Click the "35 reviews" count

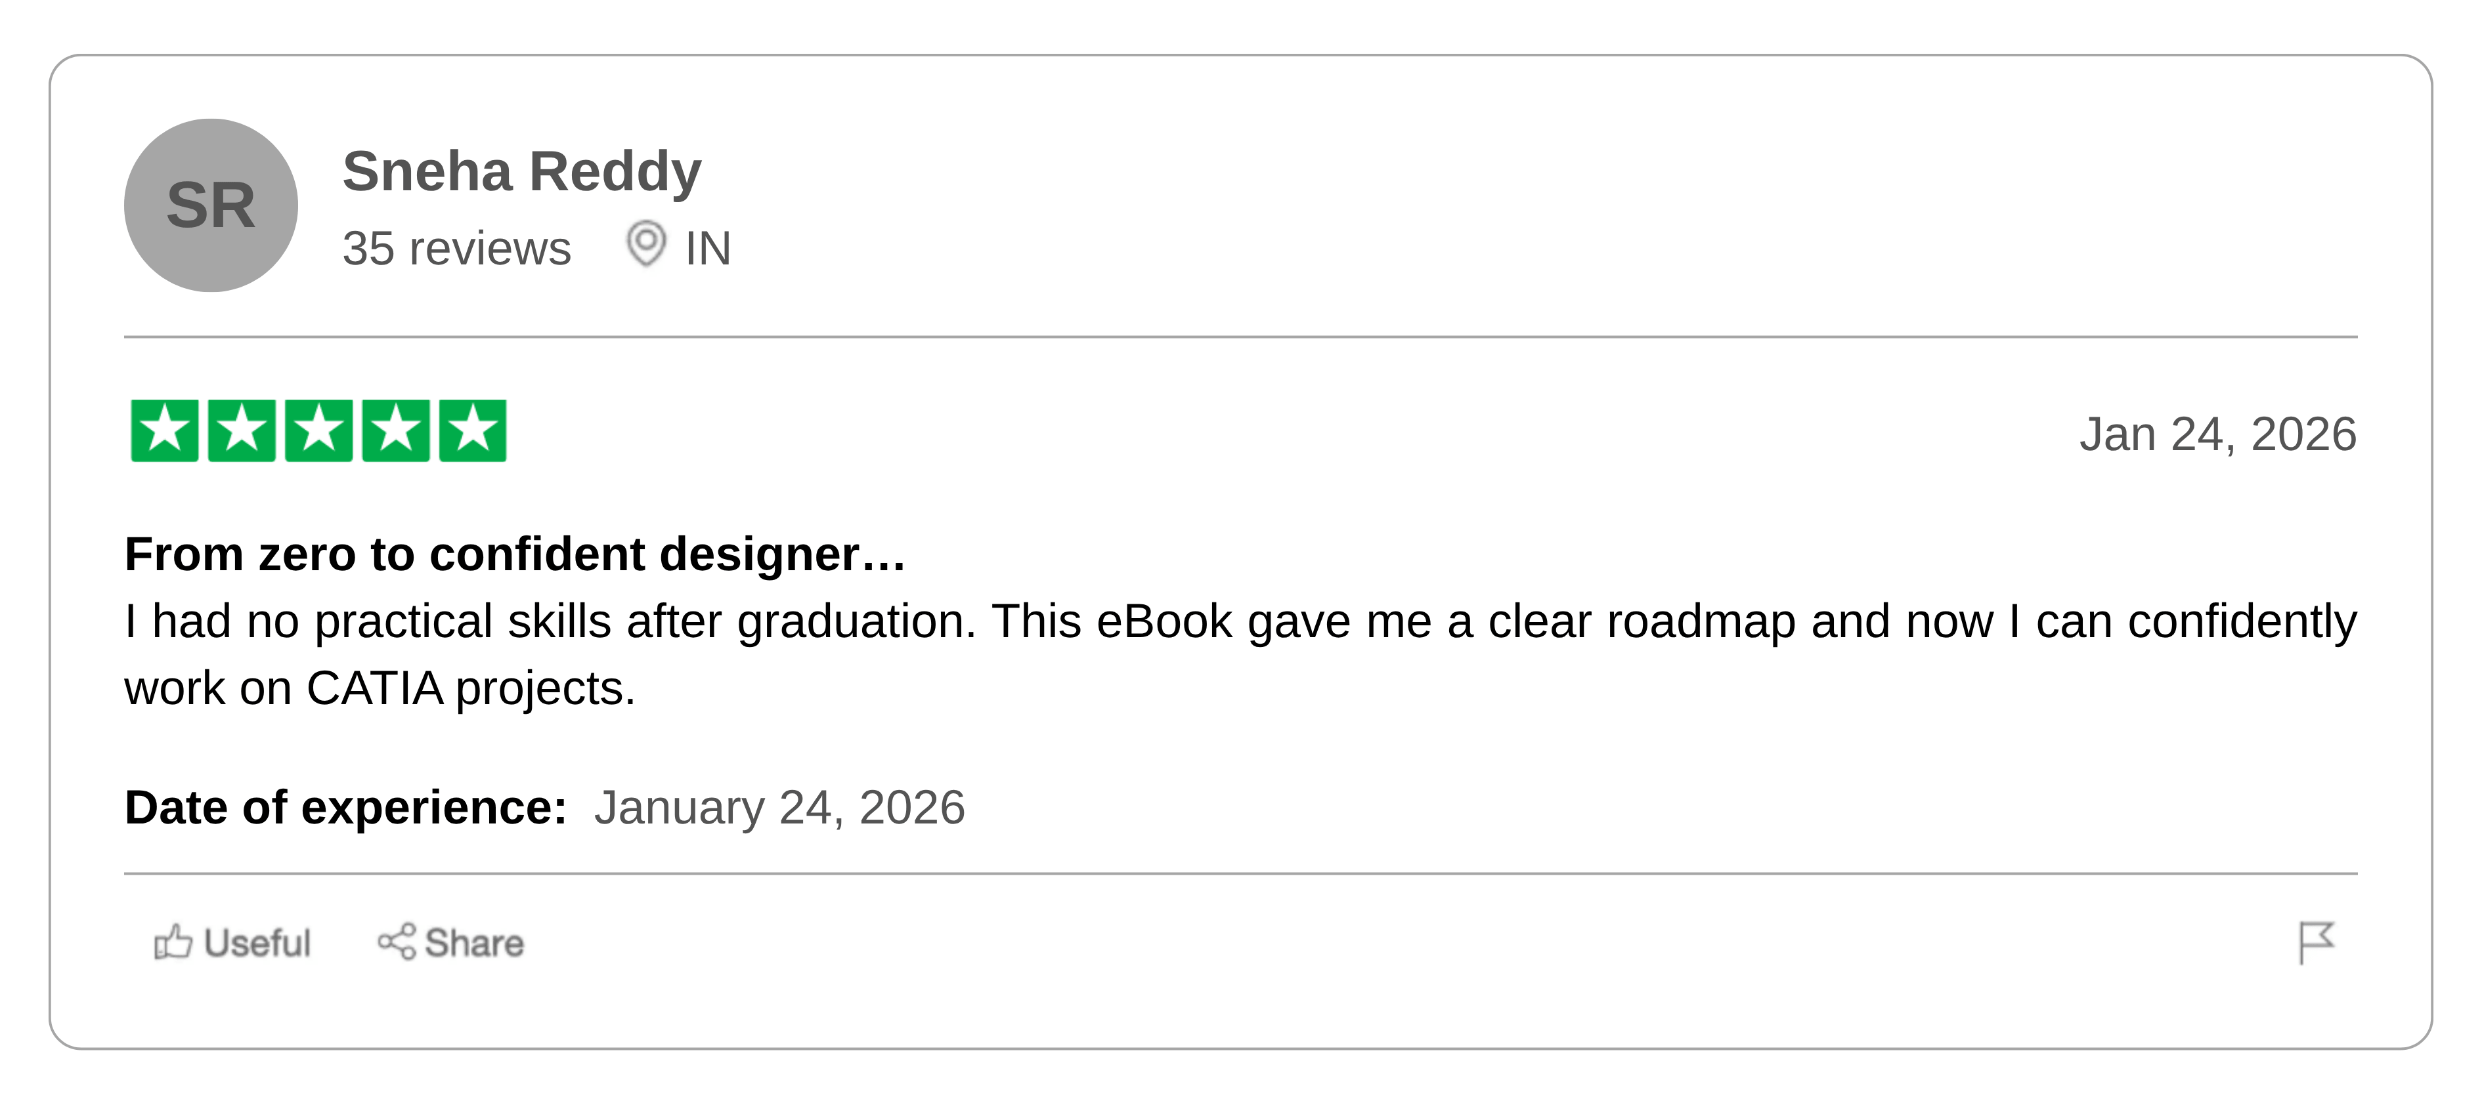(457, 248)
